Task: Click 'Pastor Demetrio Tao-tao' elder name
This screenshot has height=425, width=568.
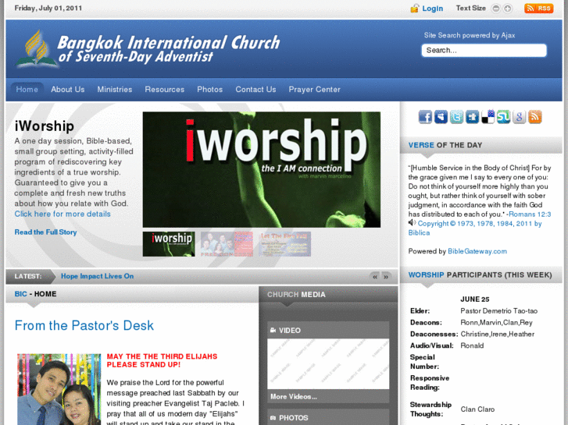Action: (498, 310)
